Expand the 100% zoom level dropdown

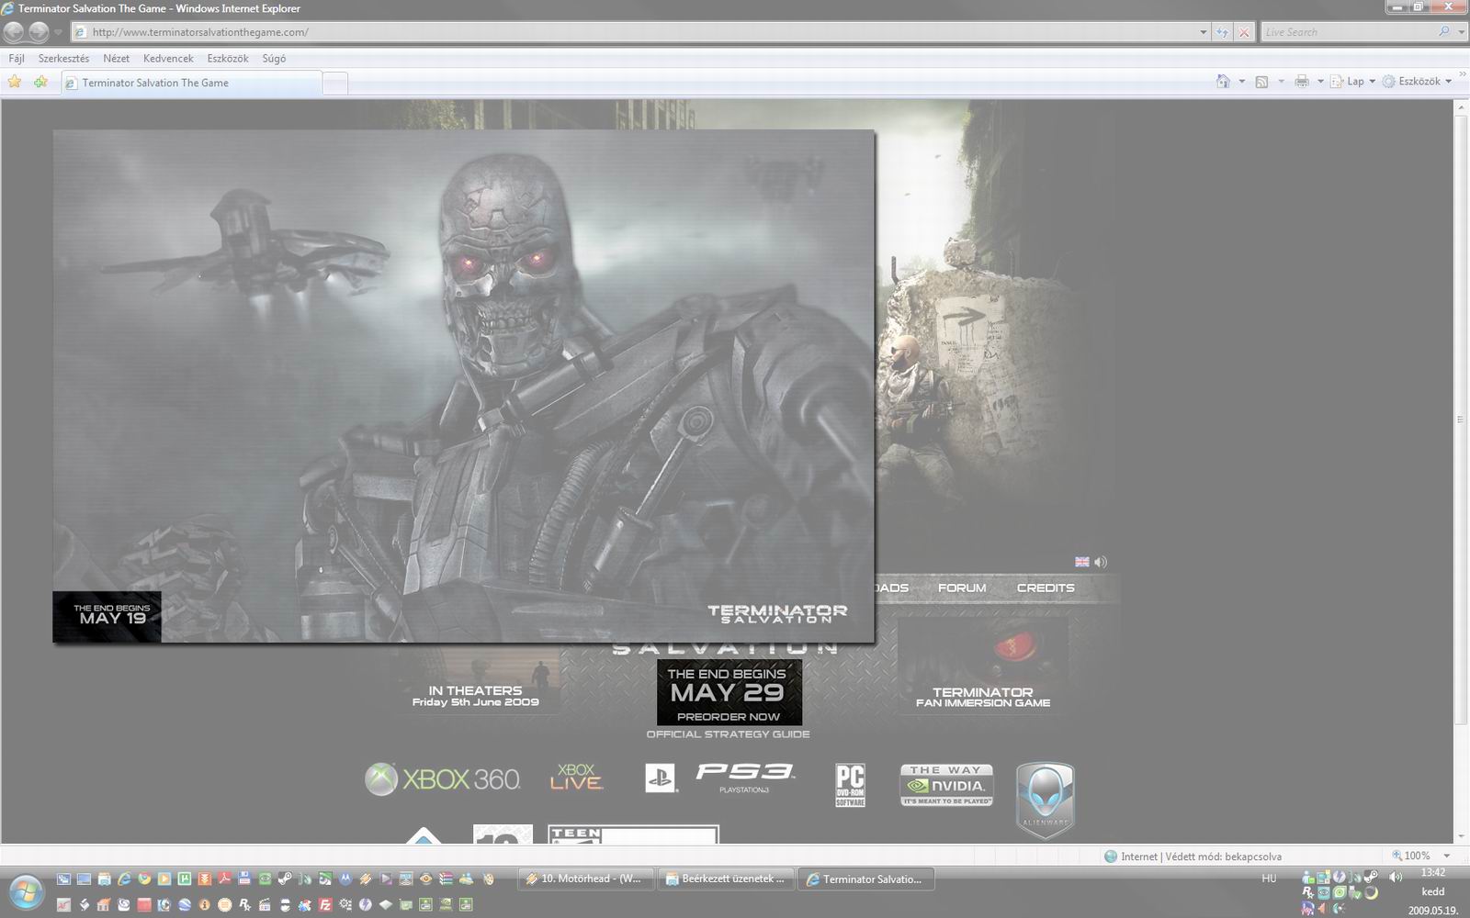point(1447,856)
